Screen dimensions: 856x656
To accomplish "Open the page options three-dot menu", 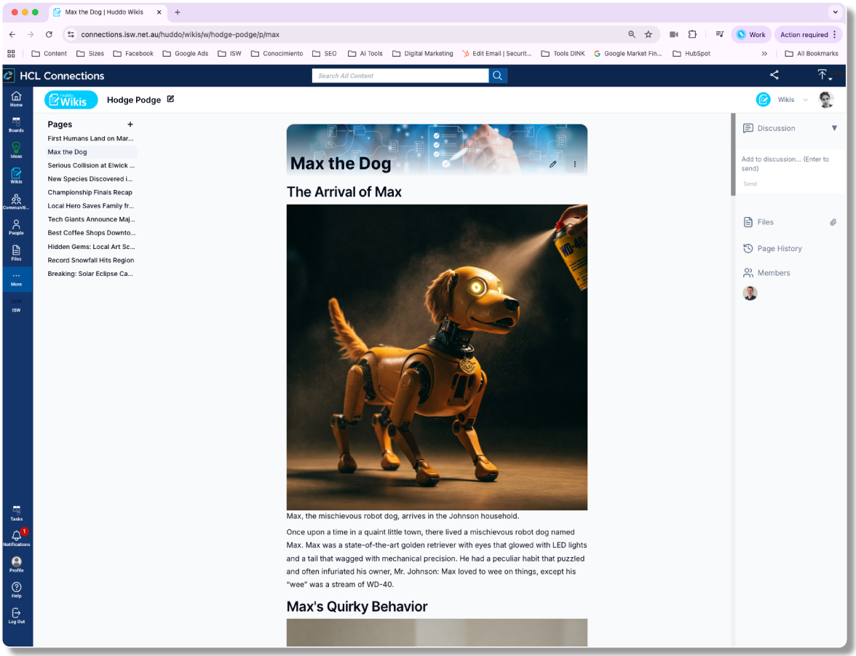I will click(x=575, y=165).
